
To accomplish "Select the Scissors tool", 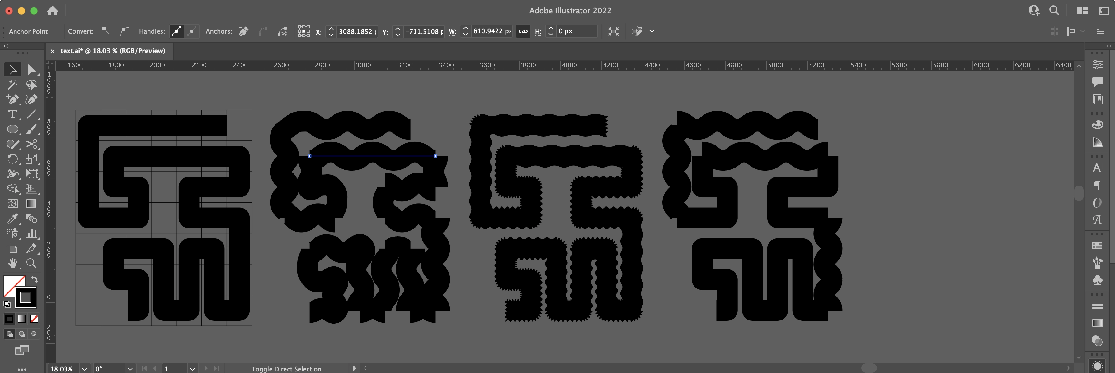I will pyautogui.click(x=31, y=144).
